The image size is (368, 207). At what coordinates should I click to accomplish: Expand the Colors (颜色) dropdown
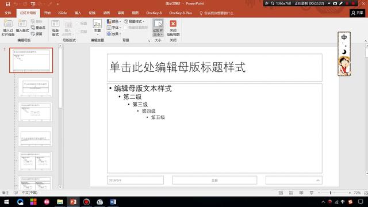(x=114, y=21)
